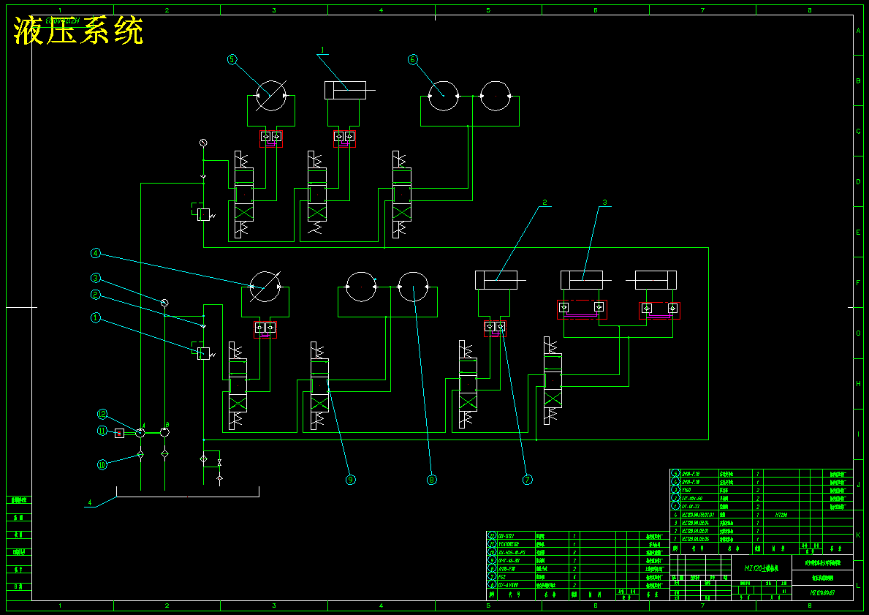Viewport: 869px width, 615px height.
Task: Select callout balloon 7 with leader line
Action: click(527, 480)
